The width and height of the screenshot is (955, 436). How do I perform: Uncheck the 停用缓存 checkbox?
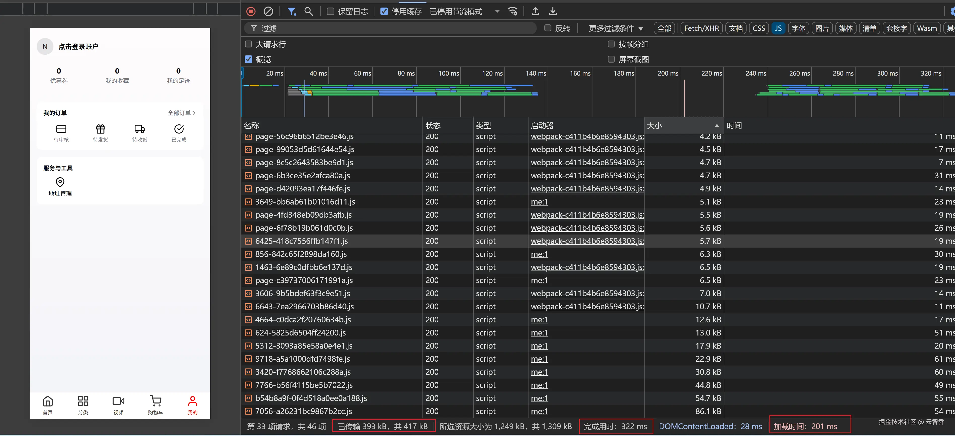(384, 12)
